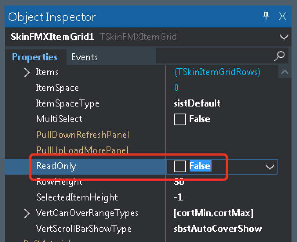Switch to the Events tab
The height and width of the screenshot is (242, 297).
84,57
